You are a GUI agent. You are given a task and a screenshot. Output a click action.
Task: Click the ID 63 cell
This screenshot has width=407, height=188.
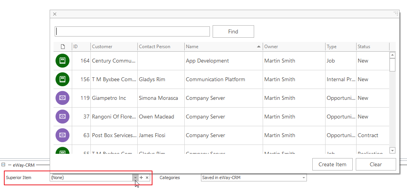coord(81,135)
